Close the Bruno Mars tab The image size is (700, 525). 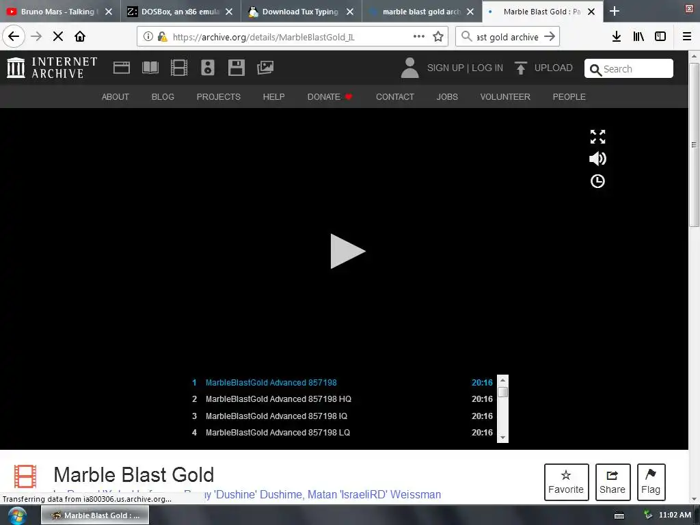pyautogui.click(x=109, y=12)
